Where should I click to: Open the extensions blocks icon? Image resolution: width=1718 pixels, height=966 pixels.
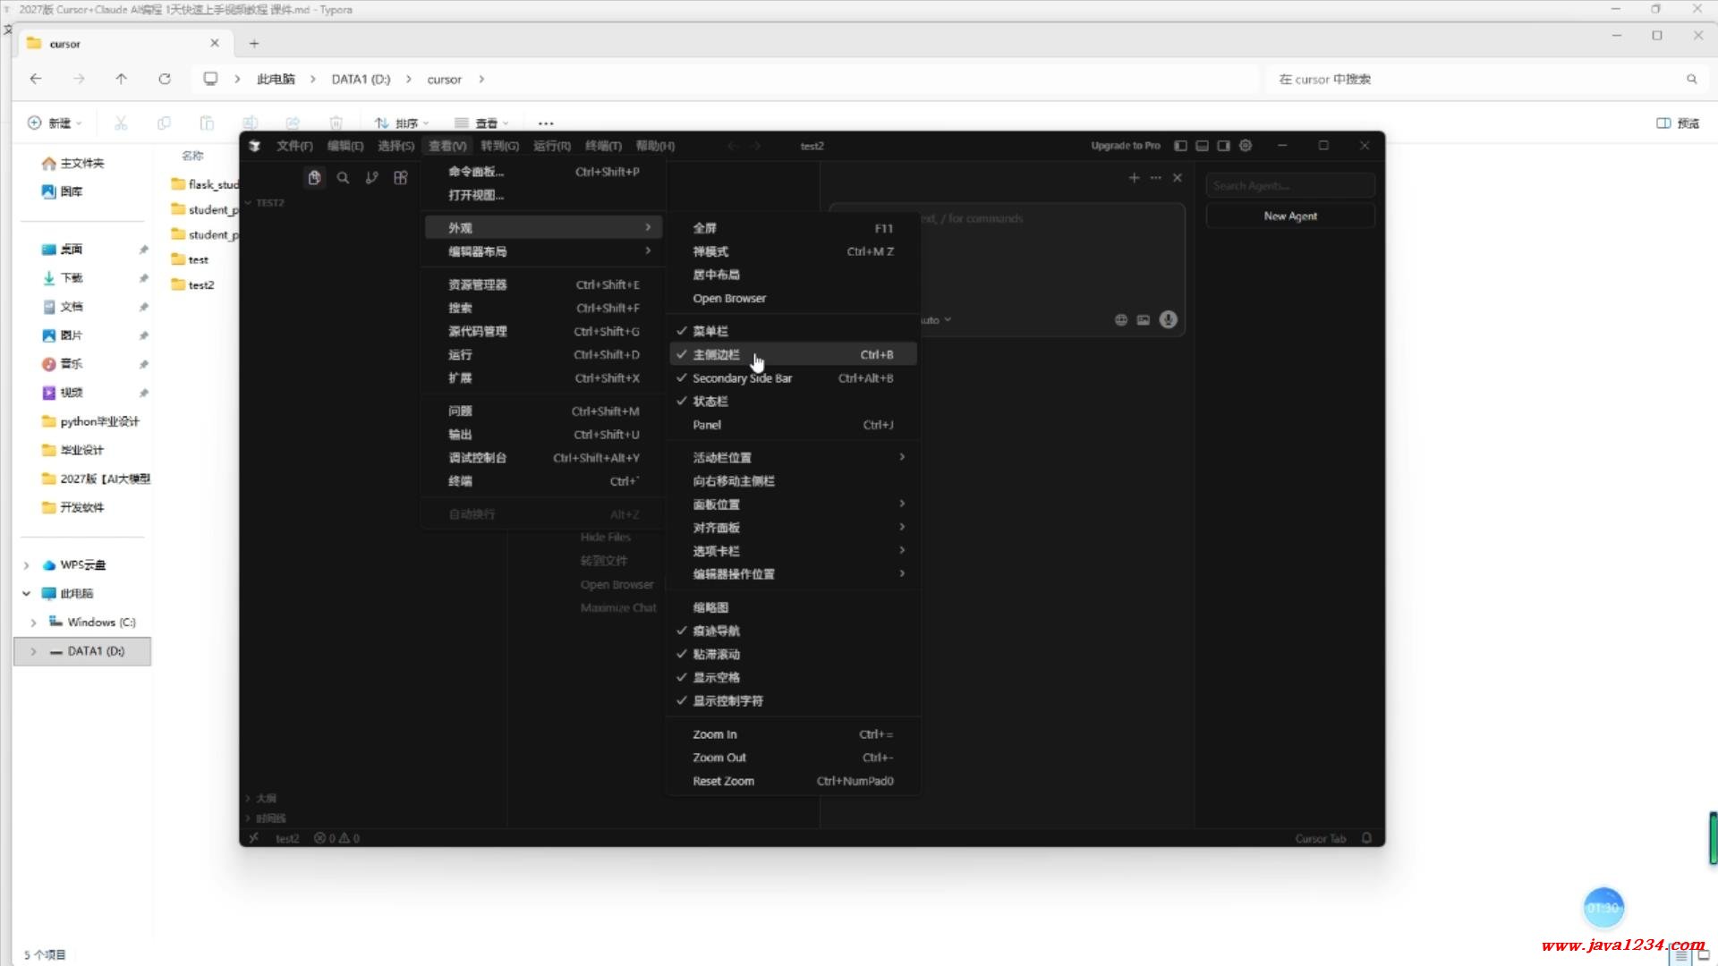[401, 178]
